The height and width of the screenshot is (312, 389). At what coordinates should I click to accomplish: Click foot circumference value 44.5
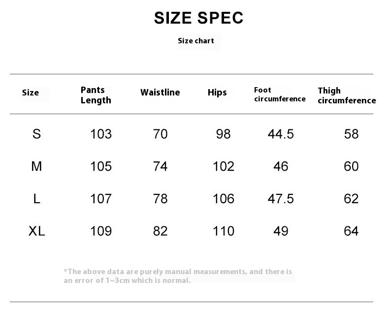click(281, 134)
